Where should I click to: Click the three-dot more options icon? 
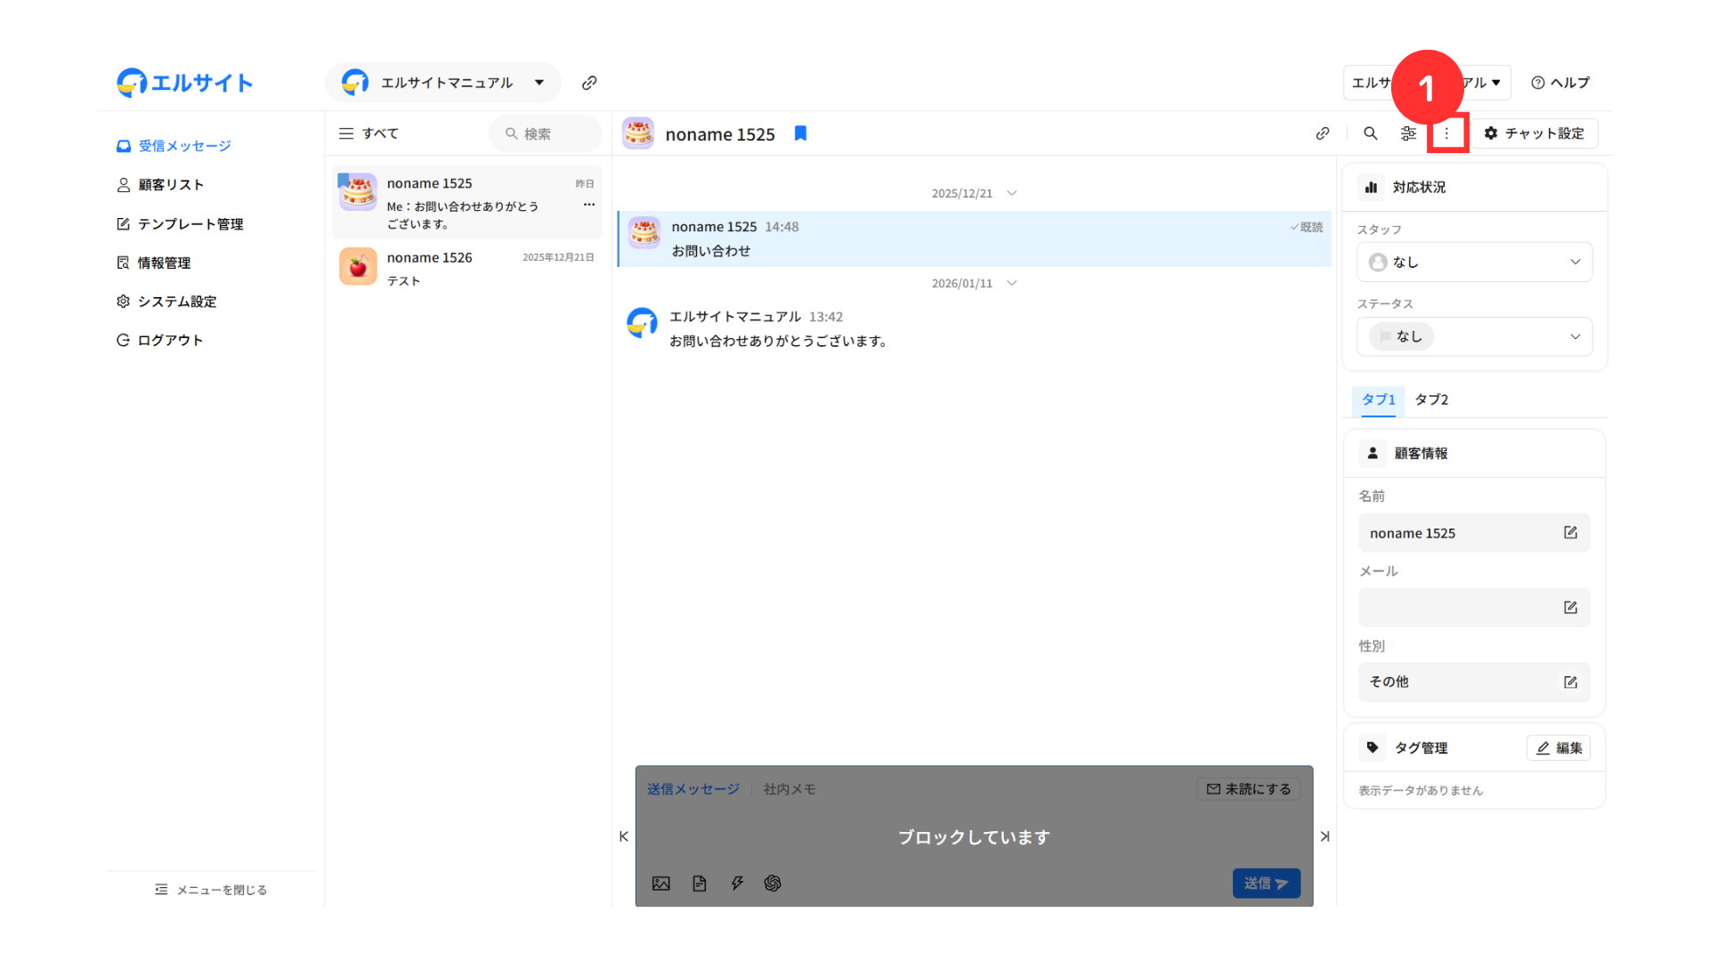[1446, 133]
